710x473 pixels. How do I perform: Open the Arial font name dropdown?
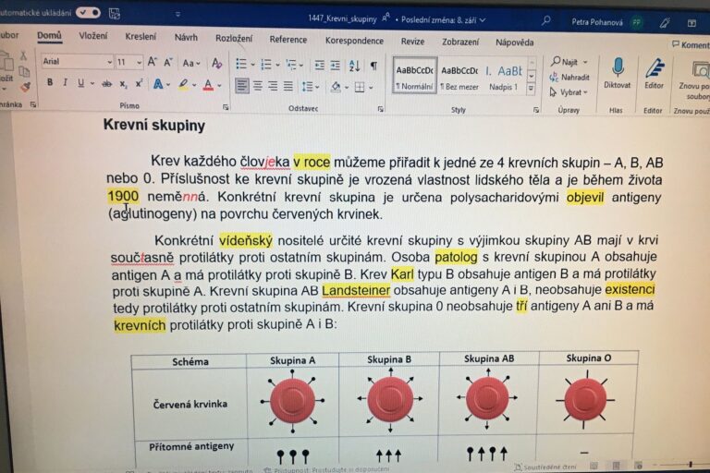point(108,62)
